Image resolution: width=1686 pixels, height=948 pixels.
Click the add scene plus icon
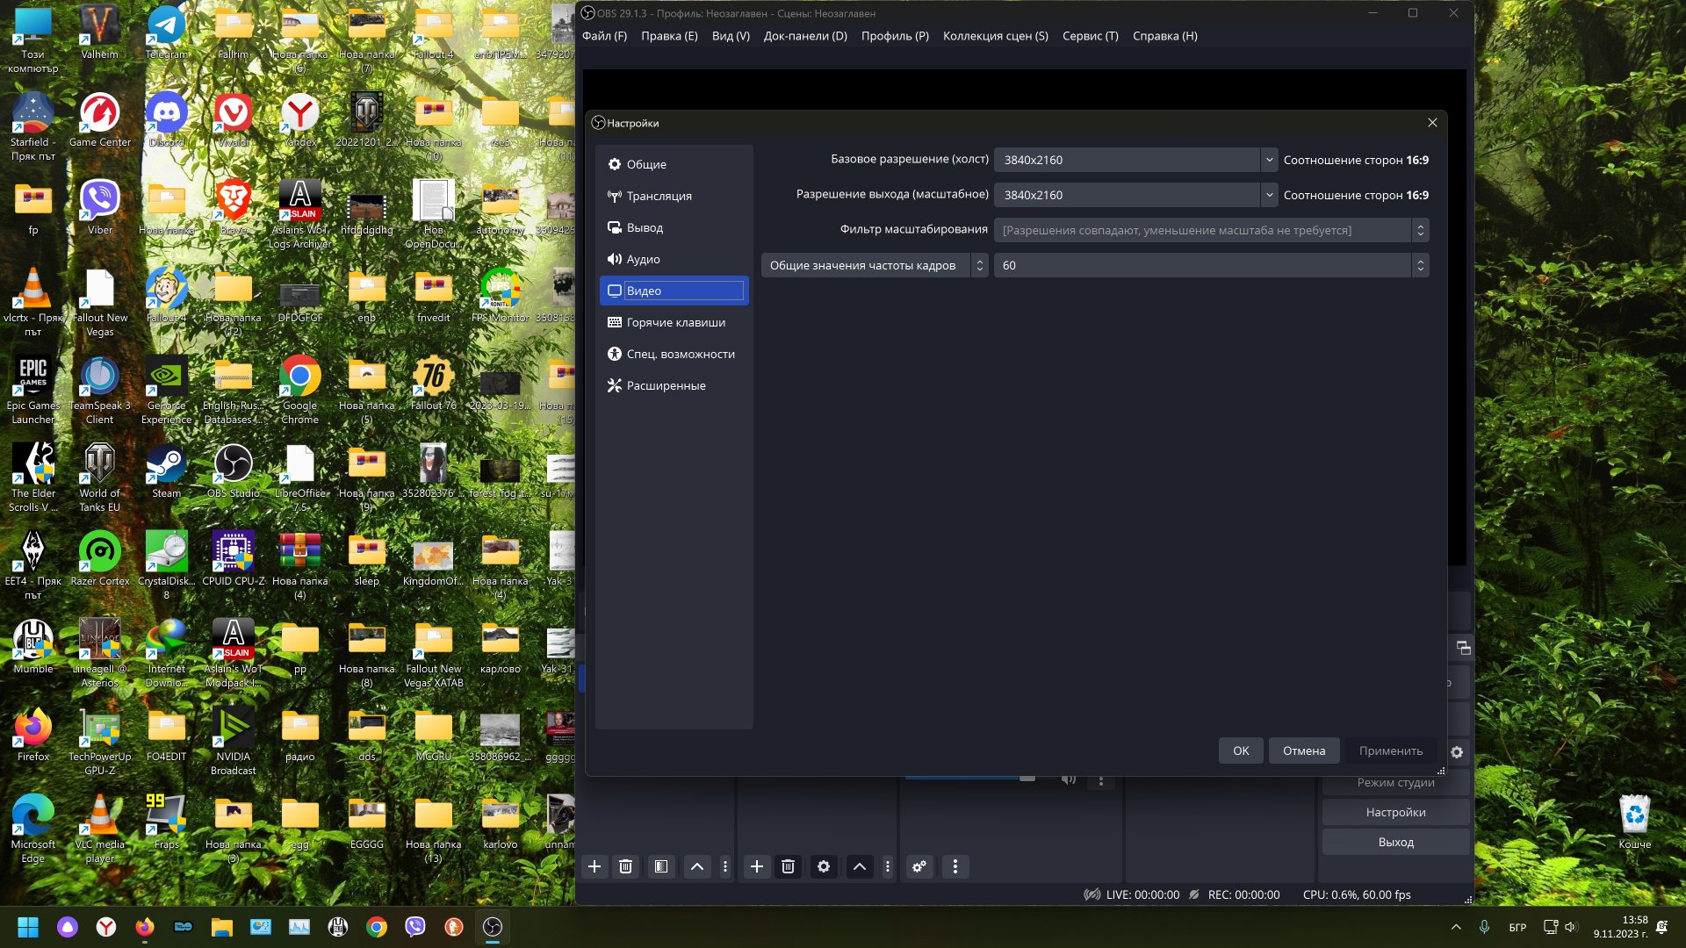tap(594, 866)
